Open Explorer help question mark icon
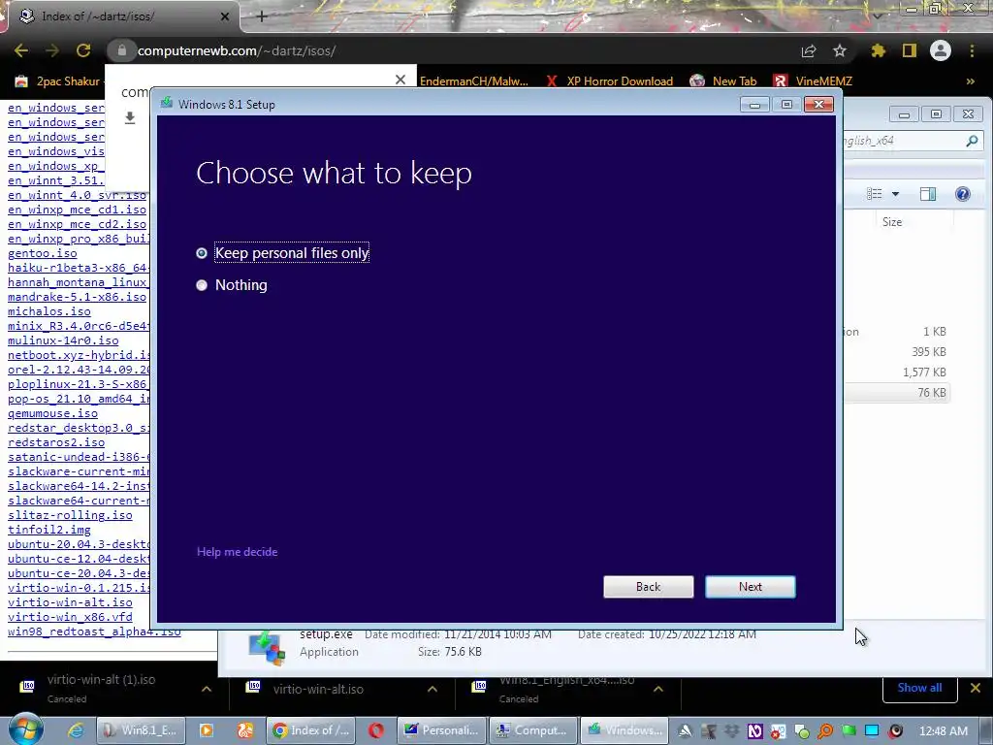 click(x=963, y=194)
